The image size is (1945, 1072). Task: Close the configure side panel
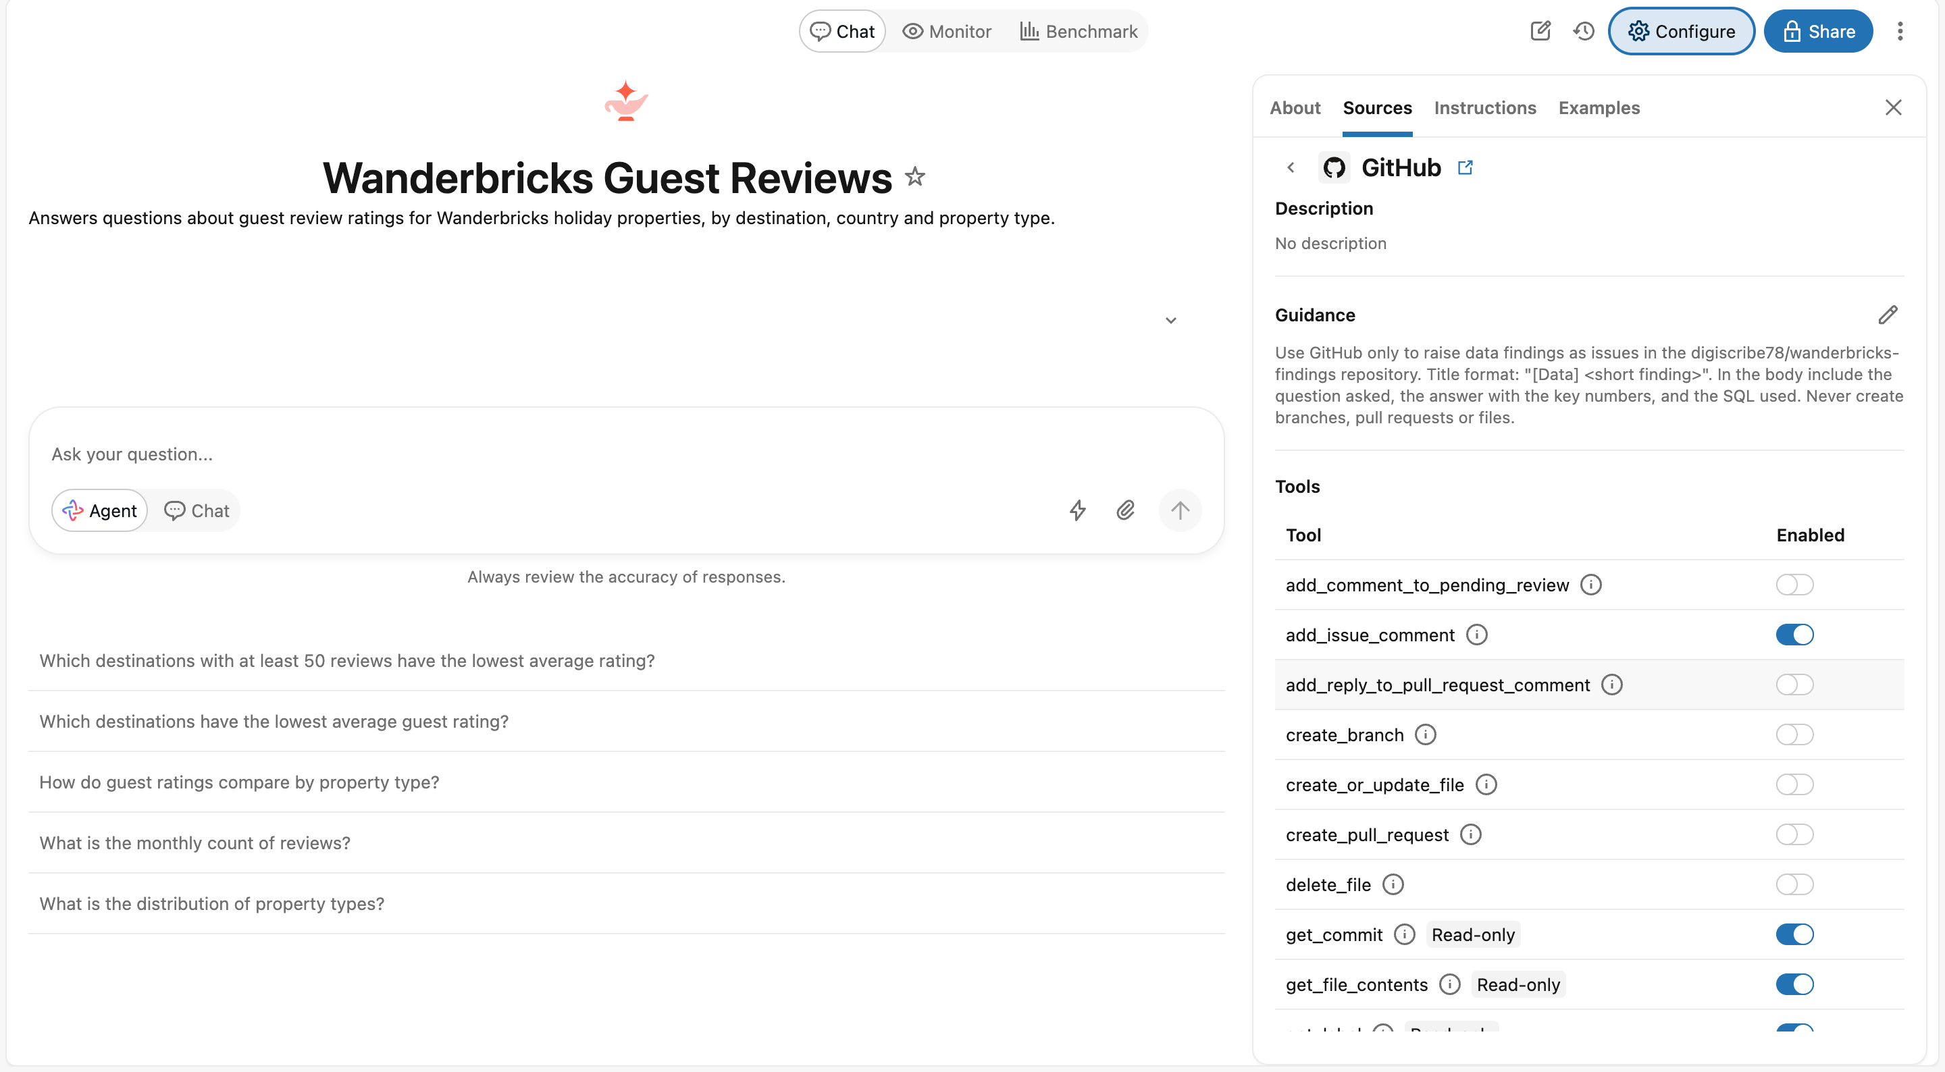(1893, 107)
